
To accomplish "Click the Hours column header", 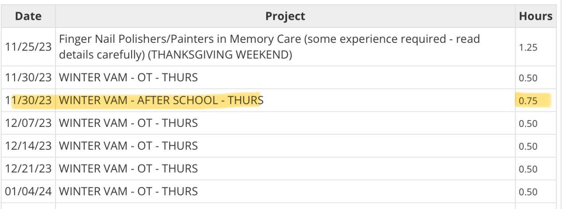I will pos(536,16).
